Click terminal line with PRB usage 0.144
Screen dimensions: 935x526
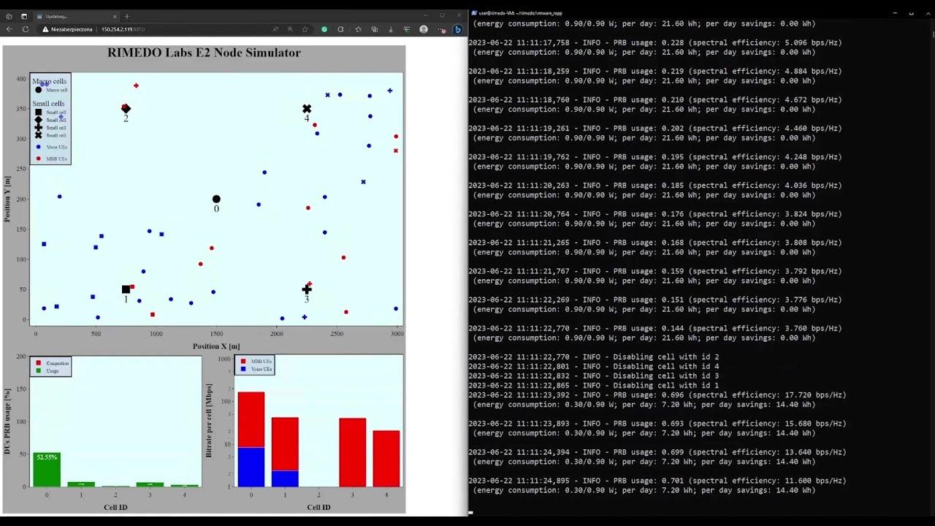(655, 328)
